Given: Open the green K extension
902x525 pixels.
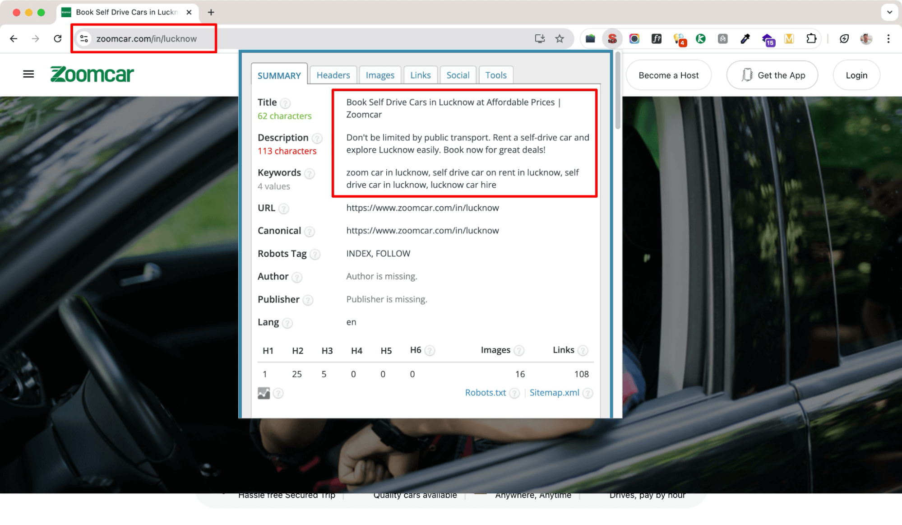Looking at the screenshot, I should 701,39.
